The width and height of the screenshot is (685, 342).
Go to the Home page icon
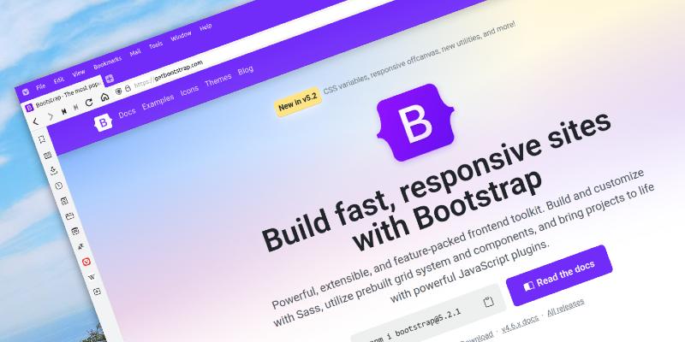click(104, 97)
